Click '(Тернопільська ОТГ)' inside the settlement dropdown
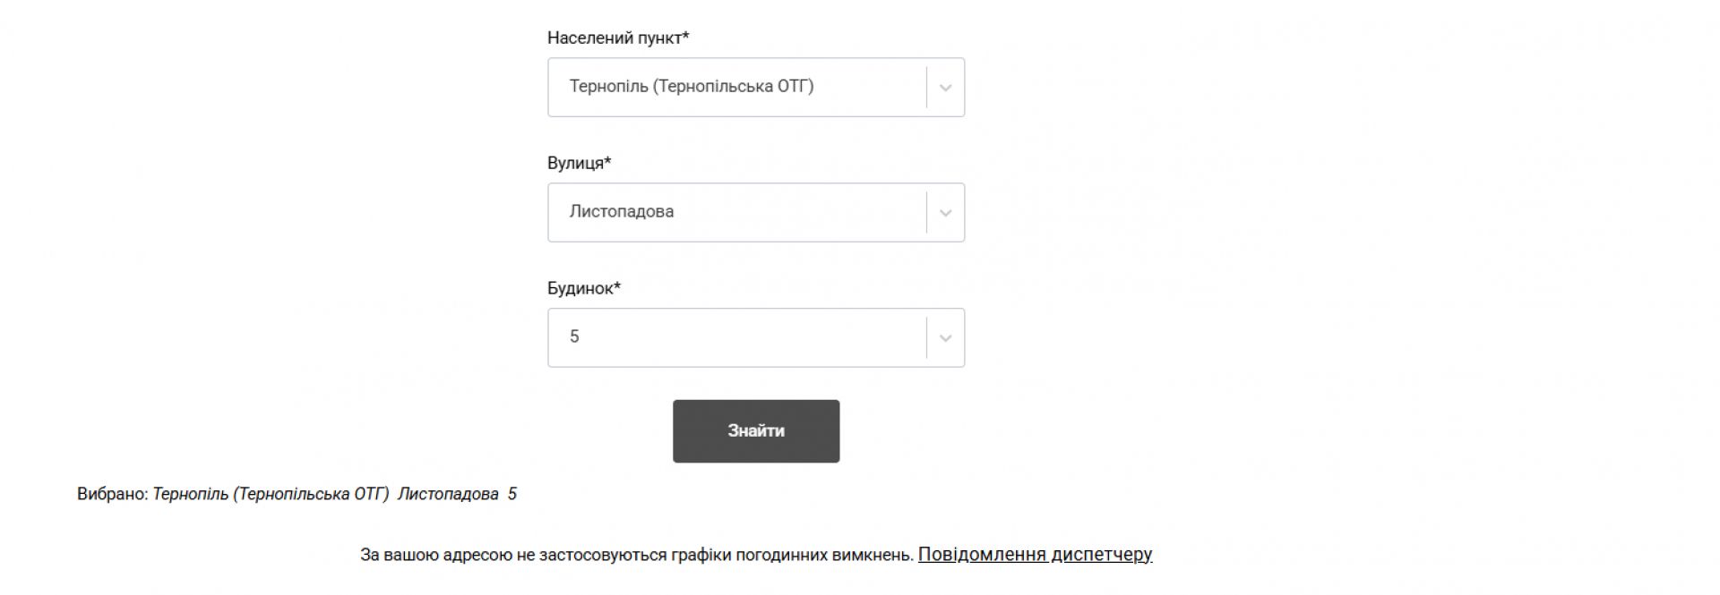The height and width of the screenshot is (595, 1720). click(733, 87)
